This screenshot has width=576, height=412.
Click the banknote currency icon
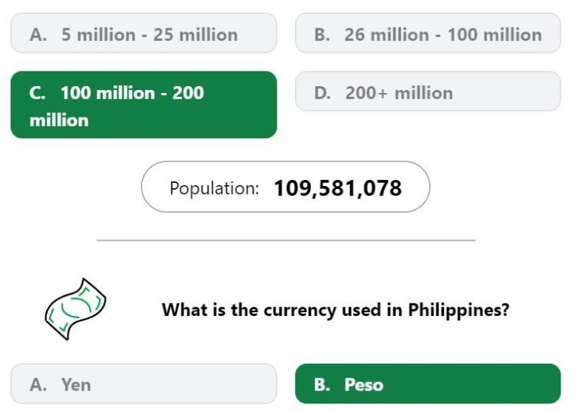click(x=76, y=309)
